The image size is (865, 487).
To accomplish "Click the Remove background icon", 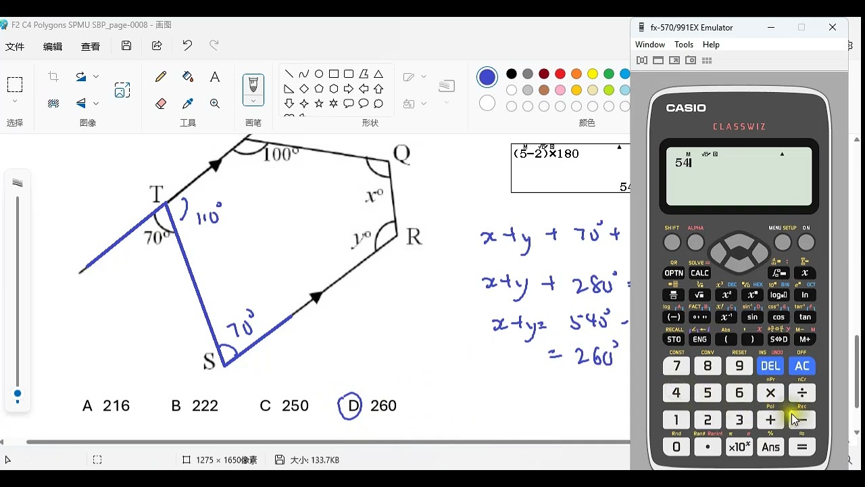I will point(53,103).
